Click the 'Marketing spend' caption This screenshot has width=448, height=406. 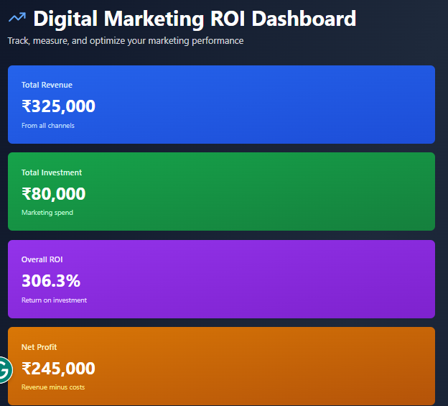[x=47, y=213]
